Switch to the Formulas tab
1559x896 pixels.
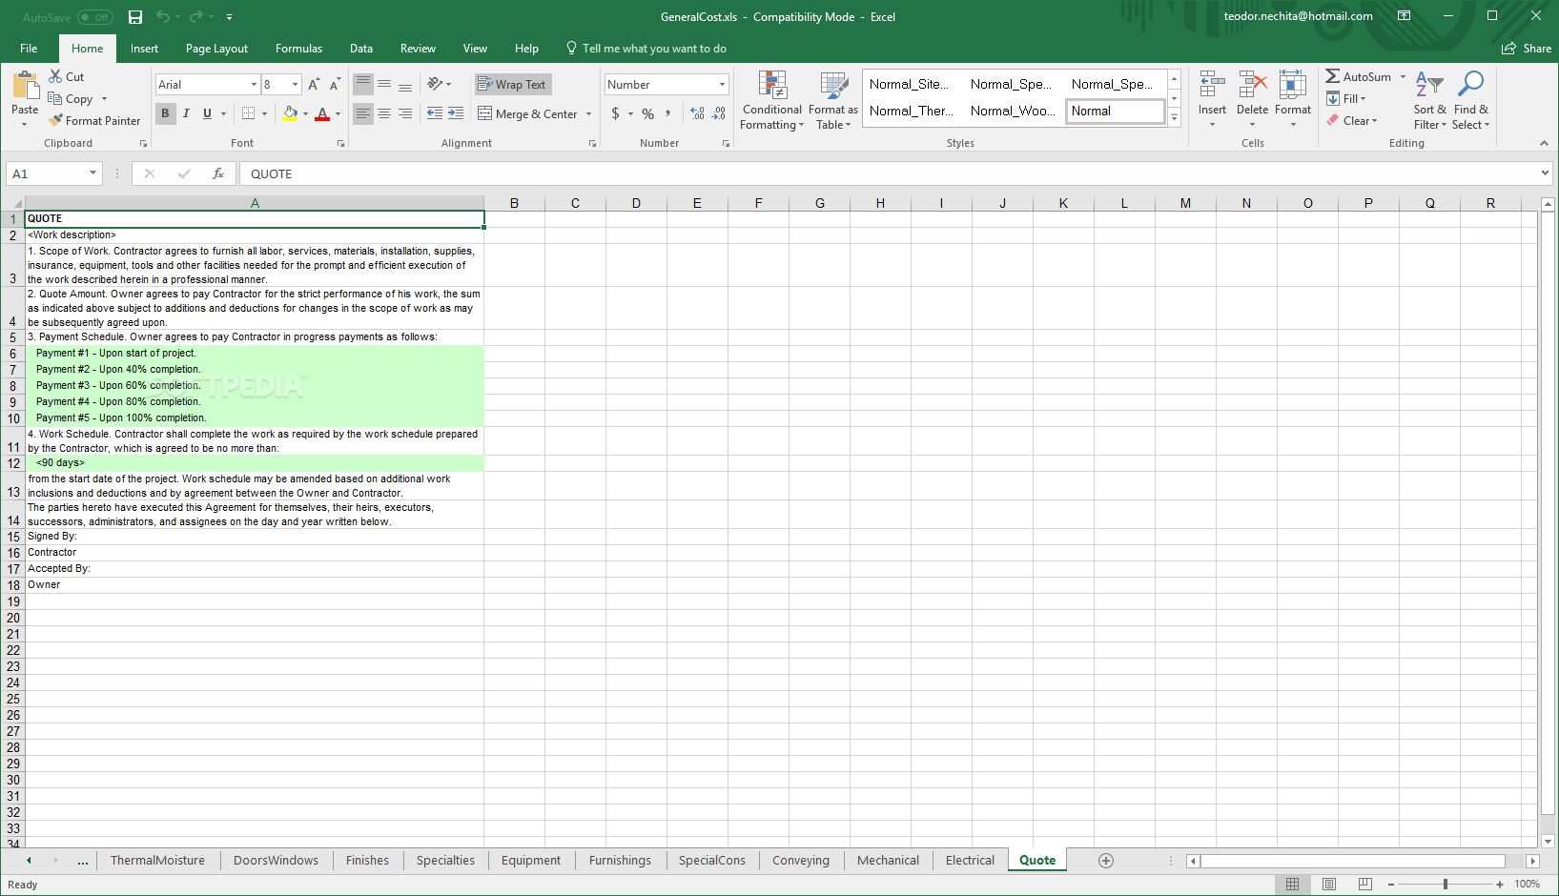click(298, 49)
